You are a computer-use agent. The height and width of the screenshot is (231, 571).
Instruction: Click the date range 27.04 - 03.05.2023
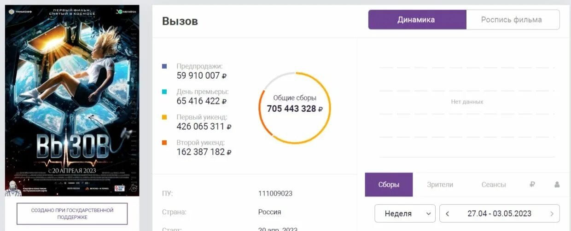pyautogui.click(x=499, y=214)
